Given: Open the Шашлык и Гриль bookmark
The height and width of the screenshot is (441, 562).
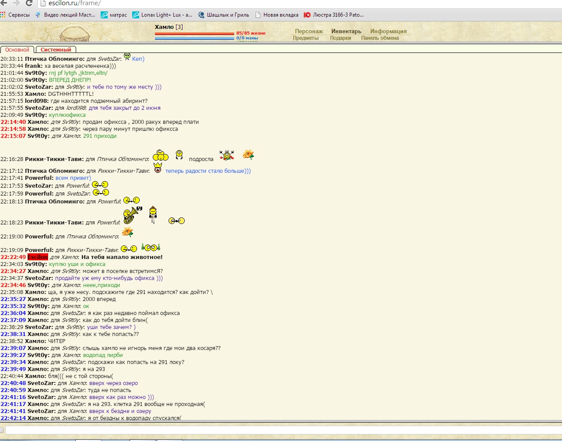Looking at the screenshot, I should pyautogui.click(x=224, y=14).
